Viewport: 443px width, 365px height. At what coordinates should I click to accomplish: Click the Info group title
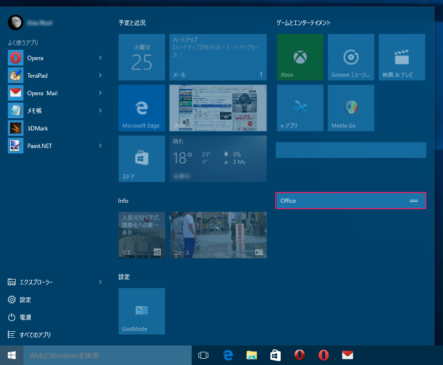point(123,201)
